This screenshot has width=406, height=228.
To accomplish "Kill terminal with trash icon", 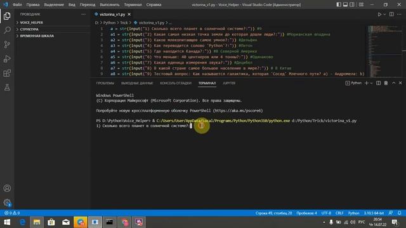I will coord(386,83).
